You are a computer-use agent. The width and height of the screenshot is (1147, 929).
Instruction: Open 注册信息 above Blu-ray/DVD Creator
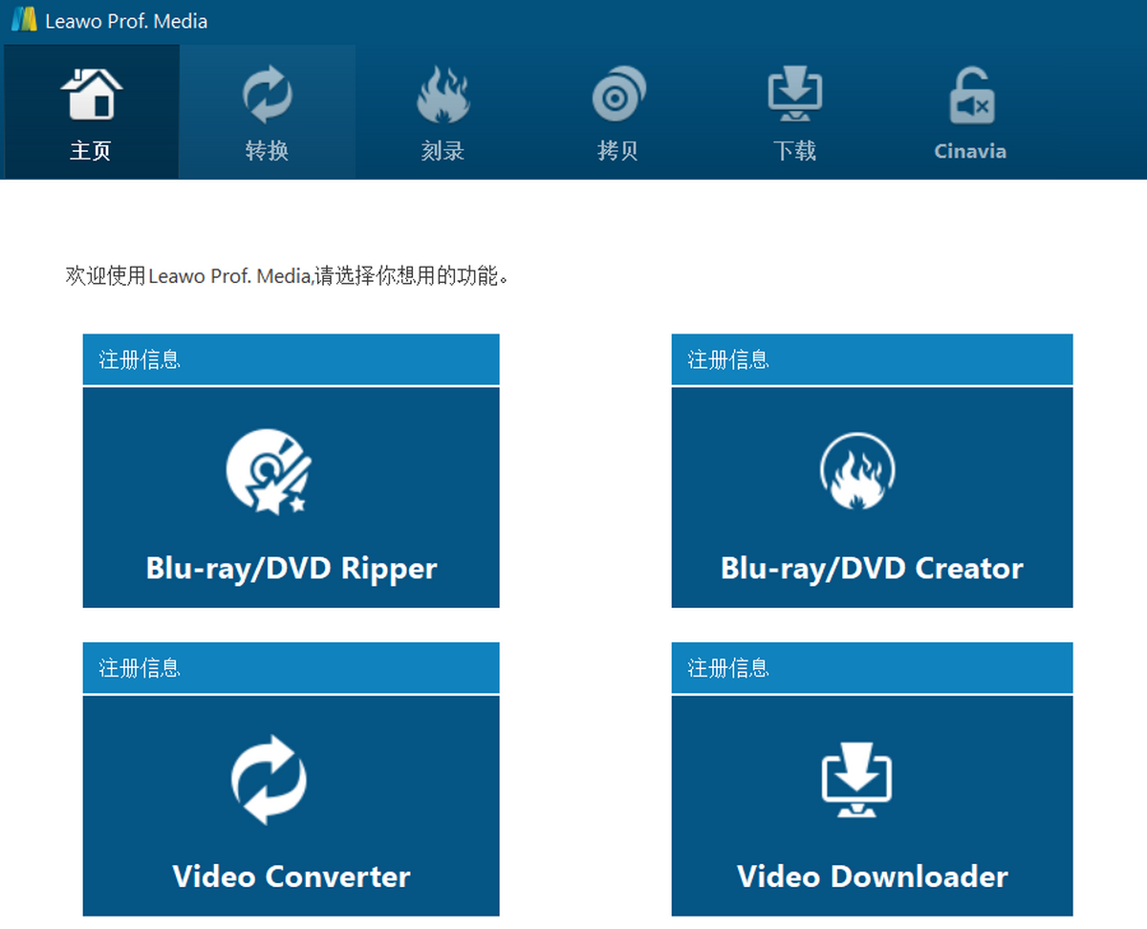pos(728,360)
